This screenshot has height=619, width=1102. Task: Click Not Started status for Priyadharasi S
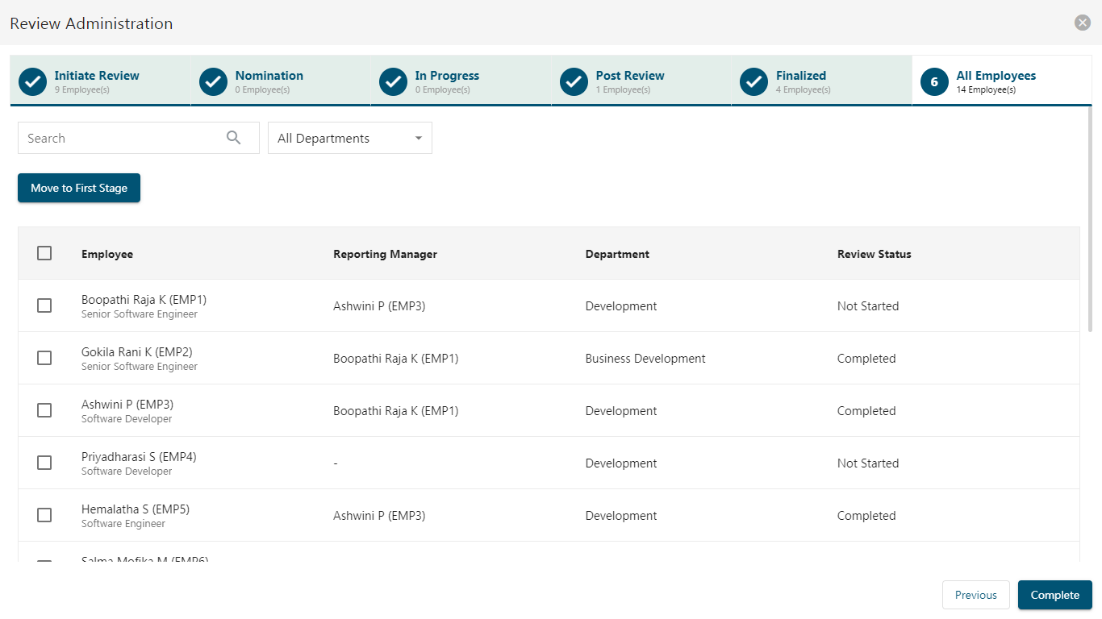click(868, 463)
